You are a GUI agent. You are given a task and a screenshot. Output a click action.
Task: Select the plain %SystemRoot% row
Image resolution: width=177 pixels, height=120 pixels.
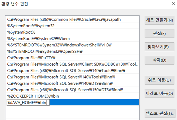(x=72, y=32)
